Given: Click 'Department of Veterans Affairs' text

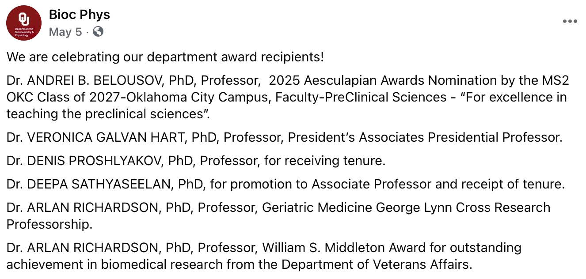Looking at the screenshot, I should (377, 264).
